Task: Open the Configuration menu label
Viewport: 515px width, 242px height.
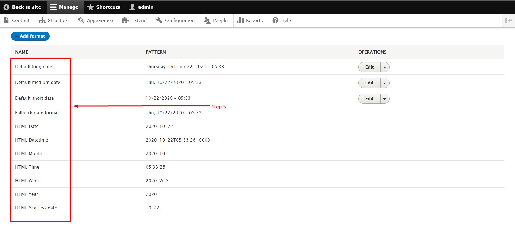Action: [x=180, y=20]
